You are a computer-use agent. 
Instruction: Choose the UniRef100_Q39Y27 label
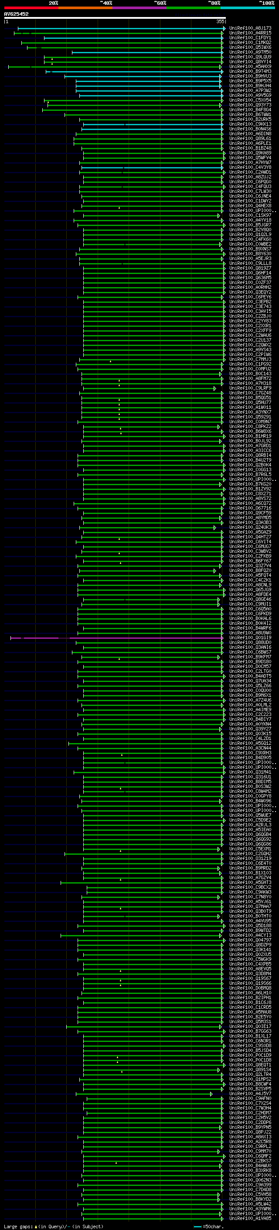[250, 729]
